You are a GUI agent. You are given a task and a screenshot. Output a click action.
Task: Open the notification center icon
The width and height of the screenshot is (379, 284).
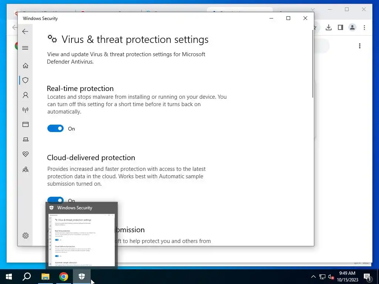[x=367, y=277]
